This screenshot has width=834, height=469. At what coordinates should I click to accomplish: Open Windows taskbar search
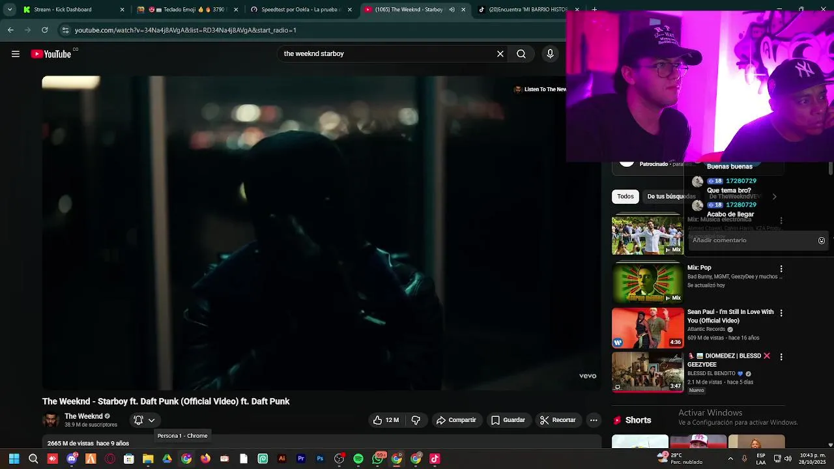33,459
